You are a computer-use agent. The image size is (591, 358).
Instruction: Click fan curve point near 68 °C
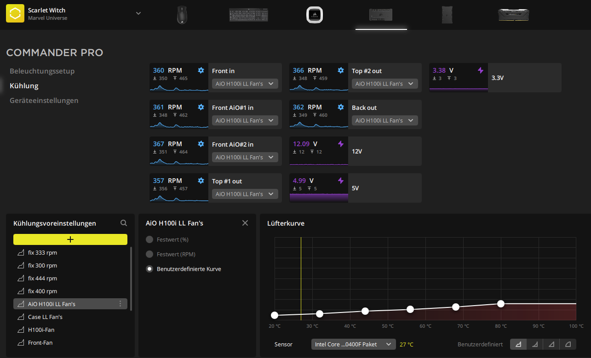456,307
